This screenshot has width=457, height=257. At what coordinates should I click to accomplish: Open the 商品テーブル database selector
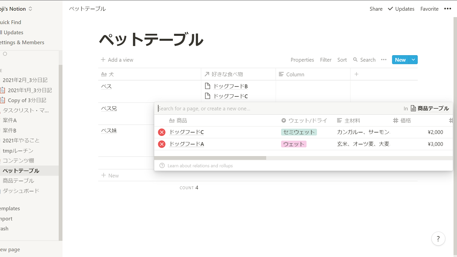click(x=430, y=109)
